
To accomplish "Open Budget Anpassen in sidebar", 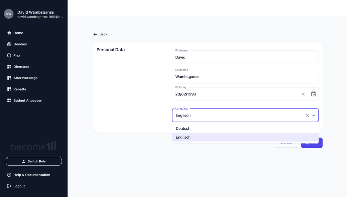I will (x=28, y=101).
